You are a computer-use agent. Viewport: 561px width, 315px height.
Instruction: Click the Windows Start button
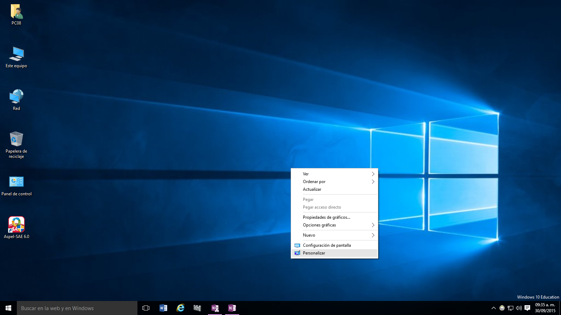[x=8, y=308]
